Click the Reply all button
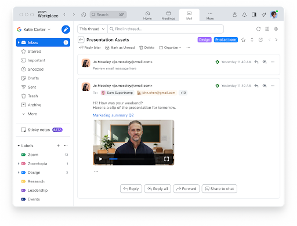The height and width of the screenshot is (226, 297). click(158, 189)
